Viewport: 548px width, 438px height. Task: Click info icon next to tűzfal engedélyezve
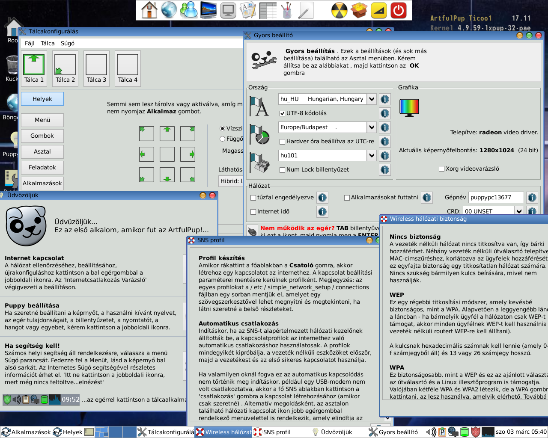click(322, 198)
